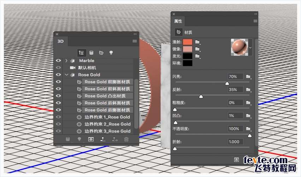Click the 反射 35% value field
301x177 pixels.
click(236, 90)
